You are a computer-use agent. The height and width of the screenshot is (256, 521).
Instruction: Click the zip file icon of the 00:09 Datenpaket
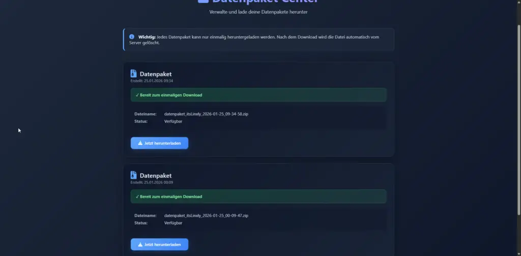click(x=134, y=175)
